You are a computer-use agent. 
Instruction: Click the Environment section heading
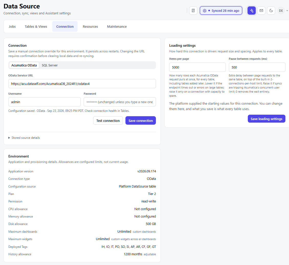click(18, 156)
